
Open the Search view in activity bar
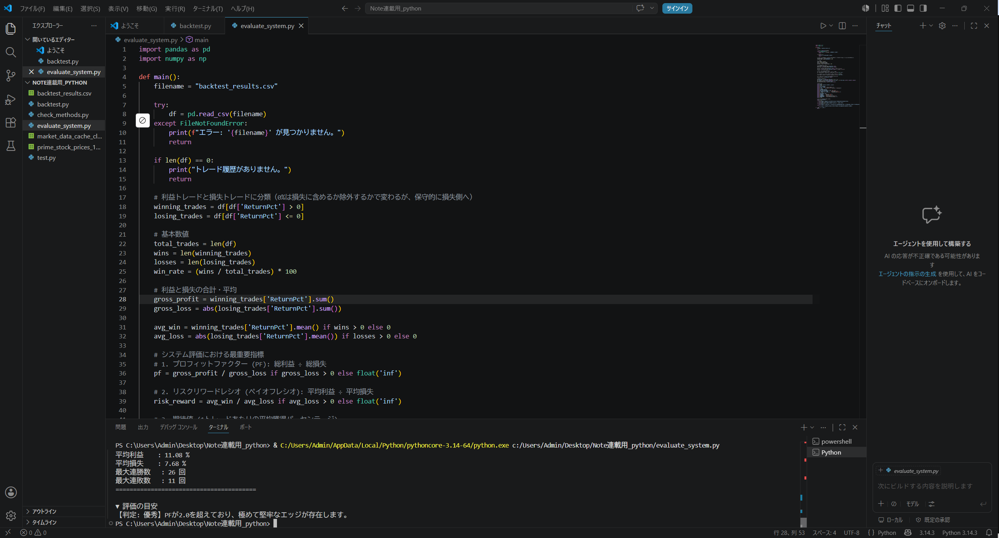pos(11,52)
